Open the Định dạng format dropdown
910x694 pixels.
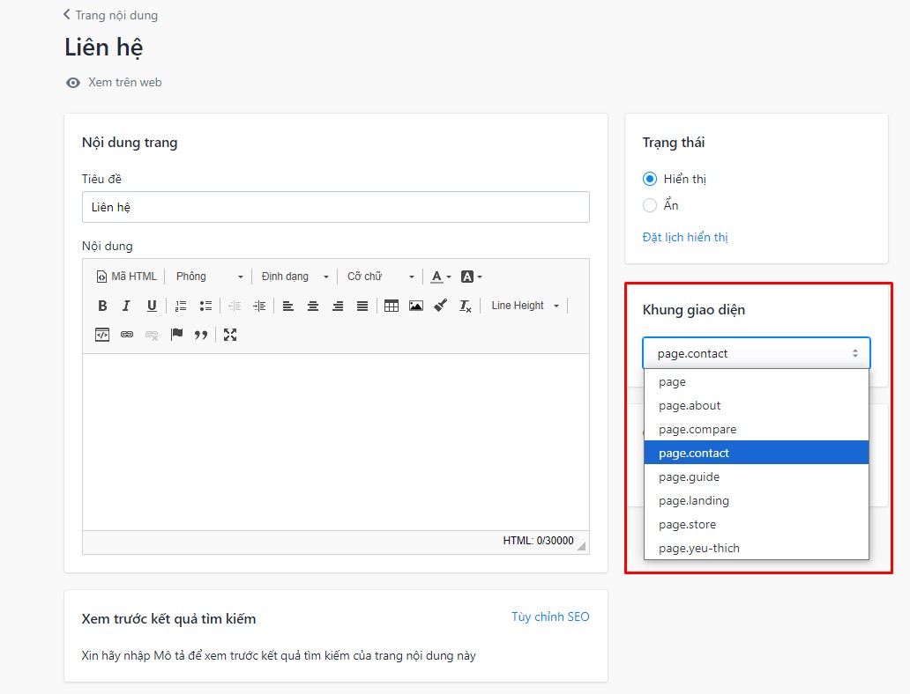coord(295,277)
